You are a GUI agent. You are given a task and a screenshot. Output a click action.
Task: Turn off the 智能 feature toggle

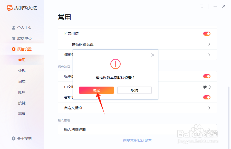tap(207, 97)
